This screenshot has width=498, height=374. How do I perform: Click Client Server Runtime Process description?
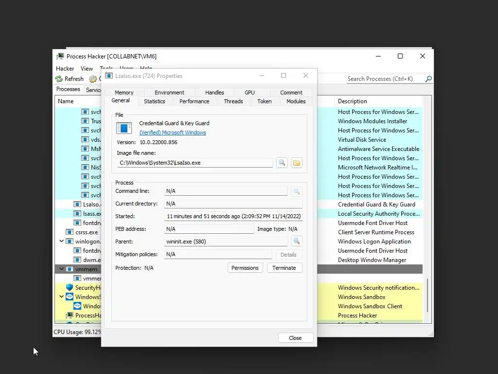376,232
